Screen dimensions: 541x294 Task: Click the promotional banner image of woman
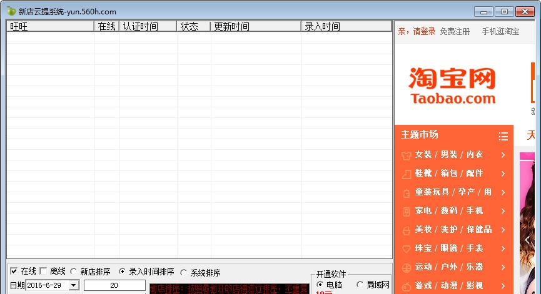pos(527,223)
